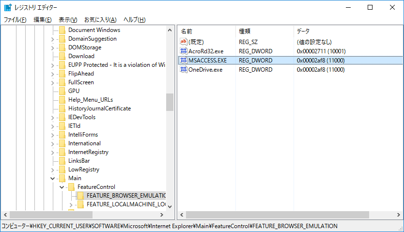
Task: Click the IntelliForms folder icon
Action: [x=62, y=135]
